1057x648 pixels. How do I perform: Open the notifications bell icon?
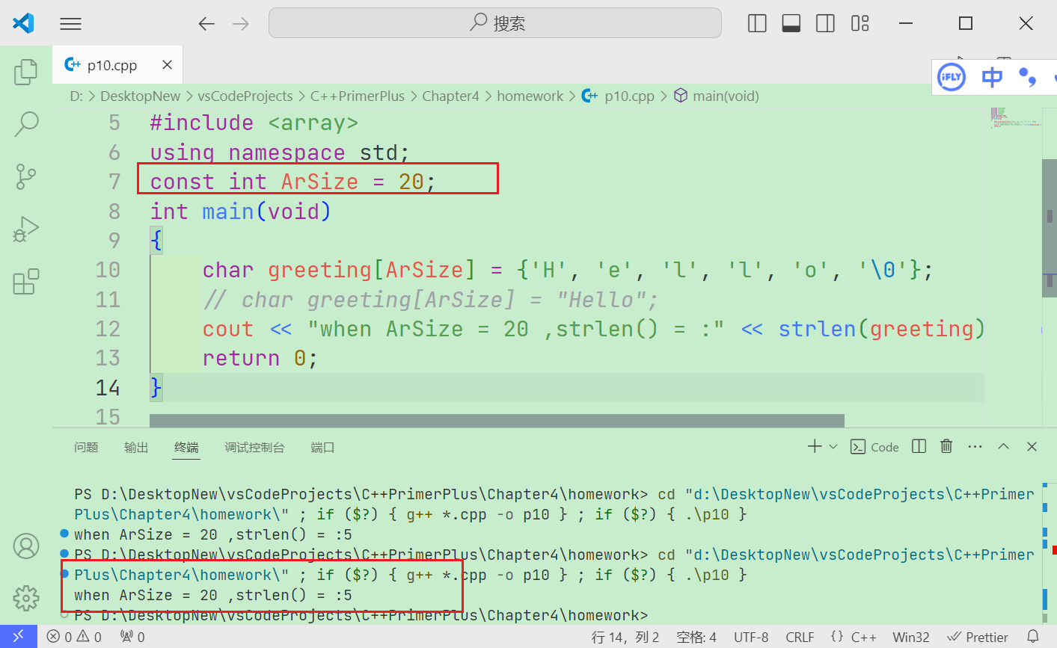point(1033,637)
